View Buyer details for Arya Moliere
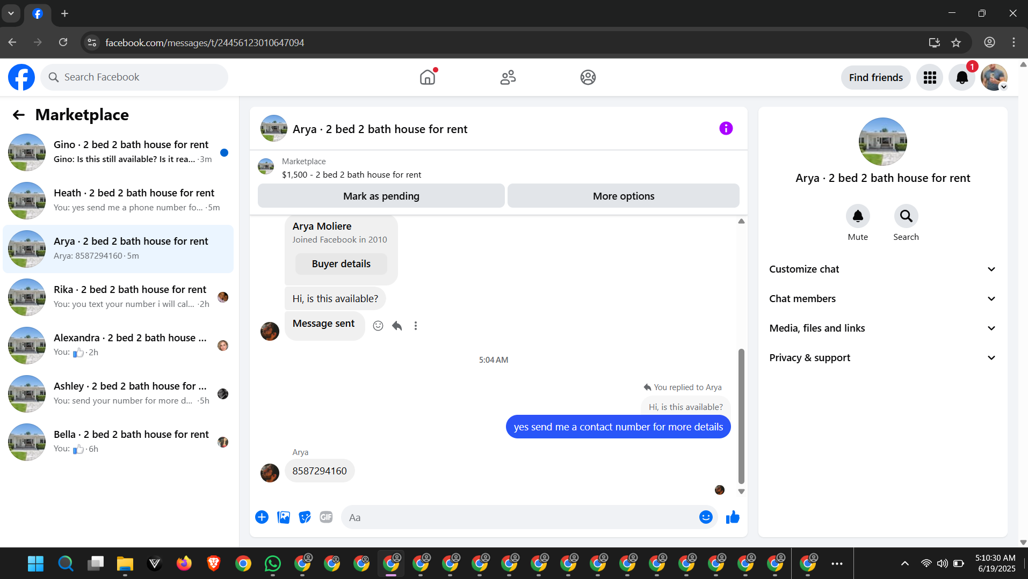The image size is (1028, 579). tap(341, 264)
